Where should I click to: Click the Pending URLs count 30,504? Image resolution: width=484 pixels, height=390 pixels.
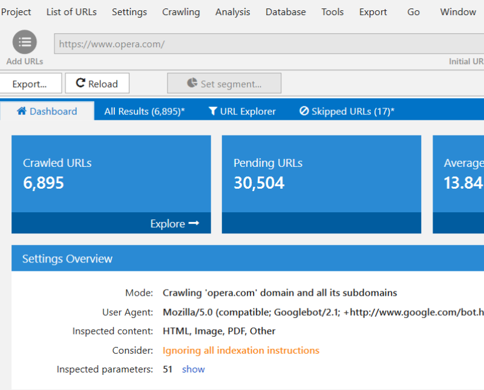pyautogui.click(x=259, y=183)
